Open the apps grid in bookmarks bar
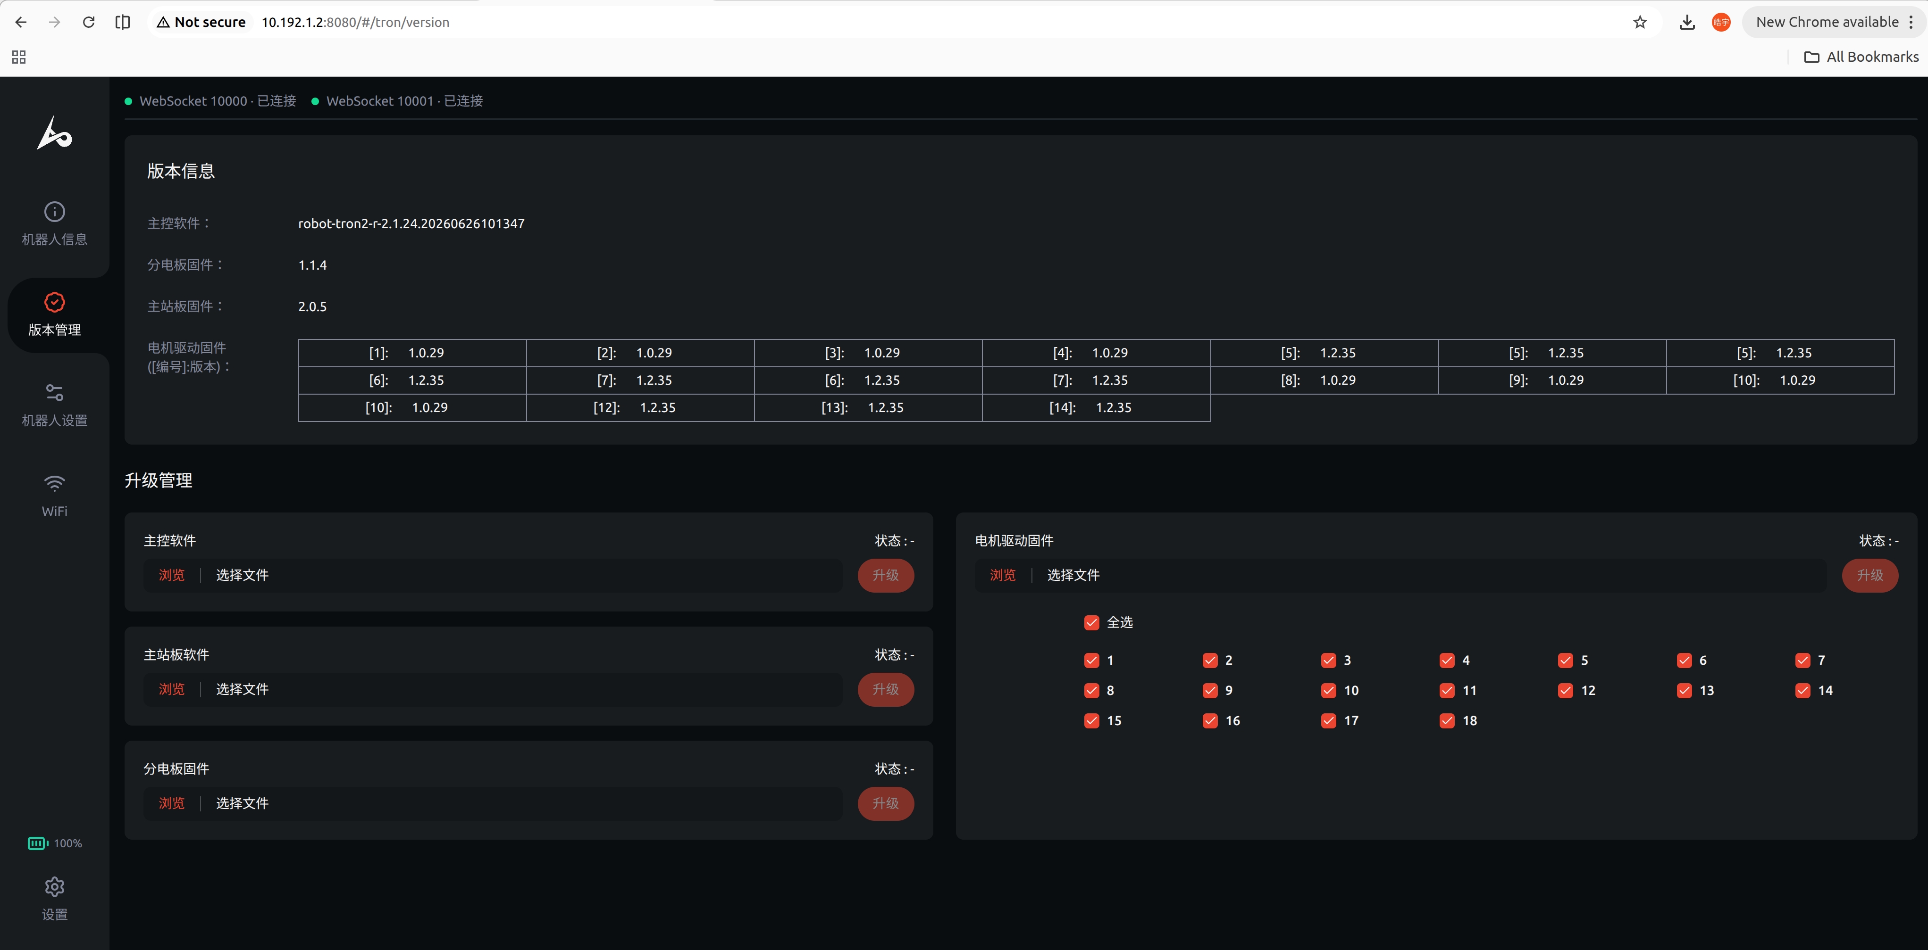 pos(19,57)
